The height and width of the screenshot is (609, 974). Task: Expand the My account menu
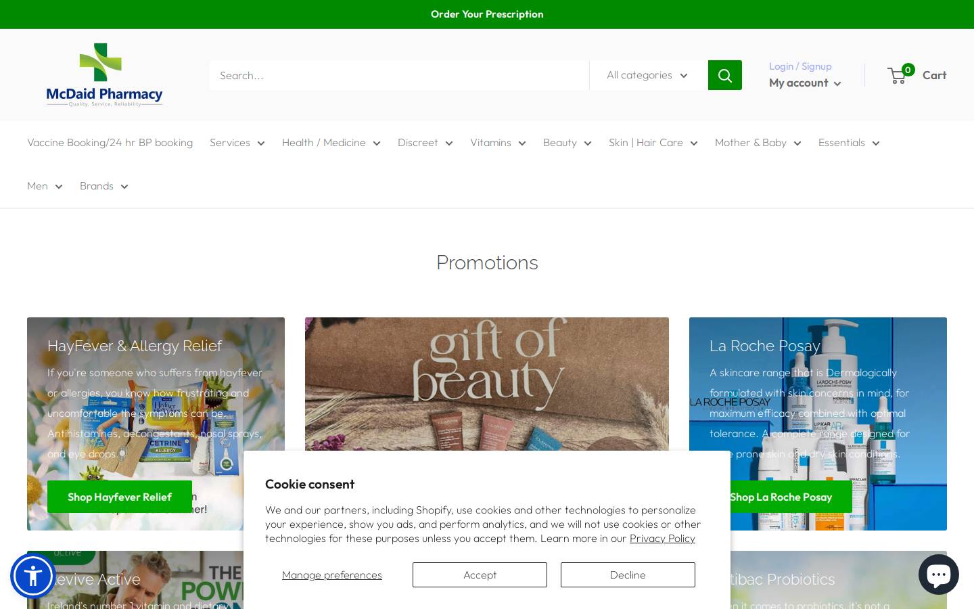805,83
